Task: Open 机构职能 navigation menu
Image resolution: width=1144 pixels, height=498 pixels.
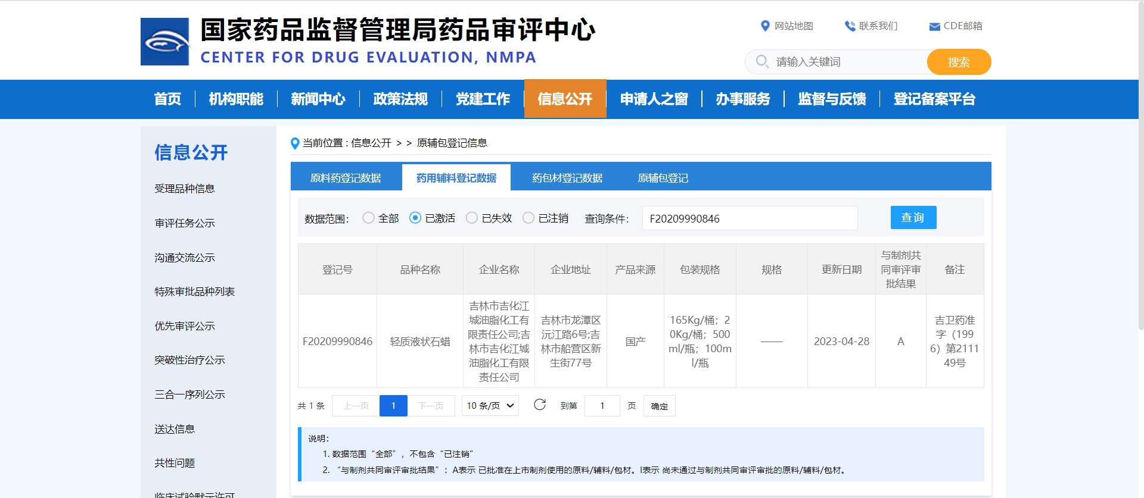Action: point(236,99)
